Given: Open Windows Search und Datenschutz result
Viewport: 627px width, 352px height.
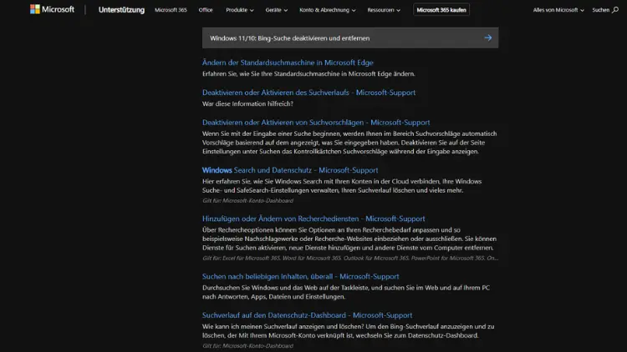Looking at the screenshot, I should [290, 170].
